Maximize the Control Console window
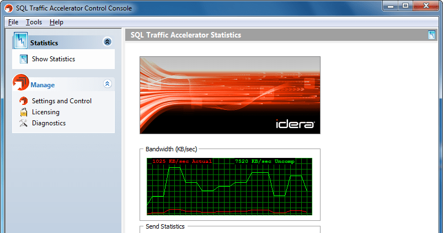 405,6
